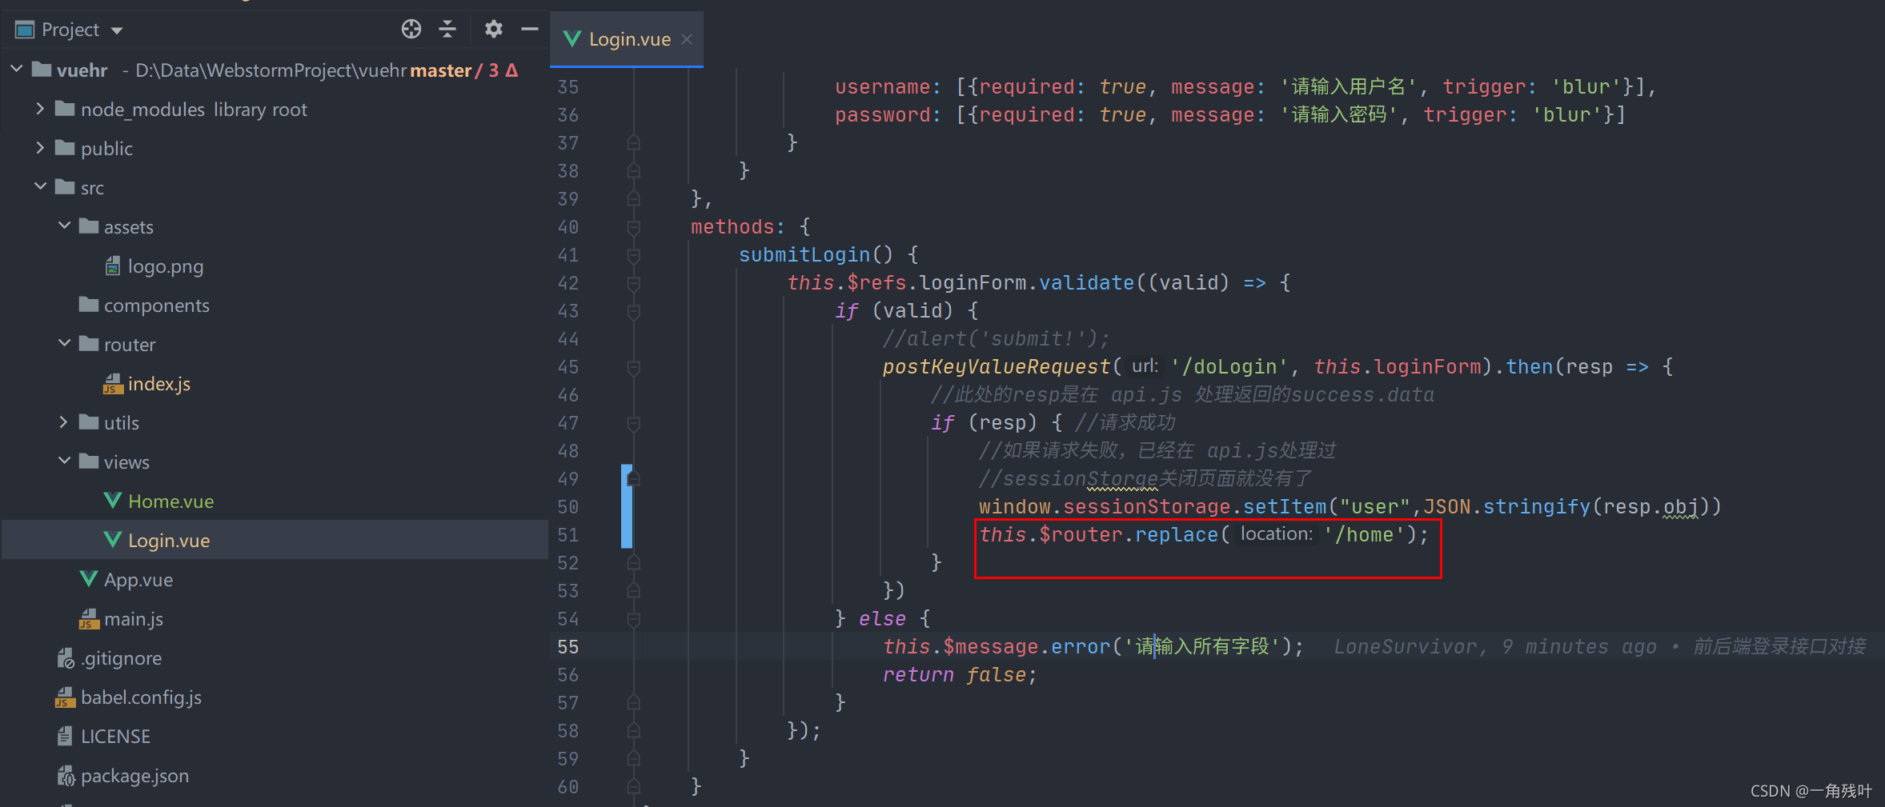This screenshot has height=807, width=1885.
Task: Toggle fold marker on line 45 postKeyValueRequest
Action: (633, 367)
